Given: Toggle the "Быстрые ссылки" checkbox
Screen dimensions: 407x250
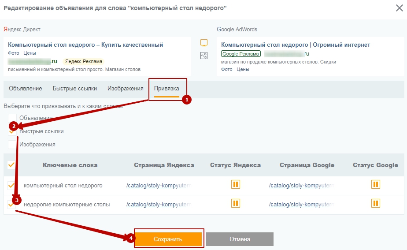Looking at the screenshot, I should (x=12, y=131).
